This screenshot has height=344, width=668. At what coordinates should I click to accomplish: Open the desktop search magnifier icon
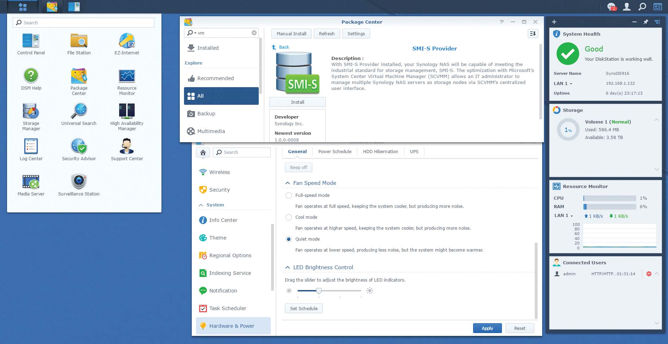(642, 7)
